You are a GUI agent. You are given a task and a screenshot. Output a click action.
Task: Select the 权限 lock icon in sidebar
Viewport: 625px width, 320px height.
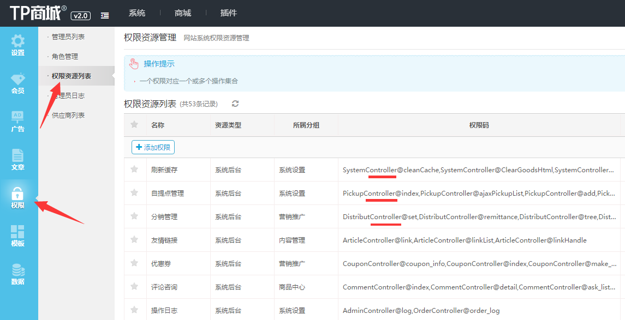(x=18, y=198)
